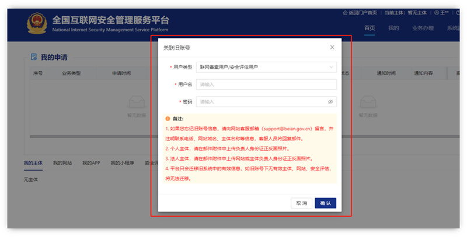Click the power icon at top right
The image size is (467, 237).
(x=457, y=12)
